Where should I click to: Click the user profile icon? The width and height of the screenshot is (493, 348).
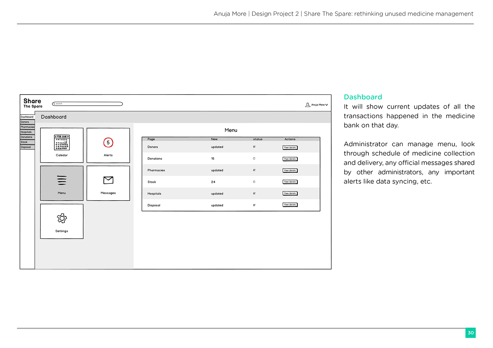point(308,105)
